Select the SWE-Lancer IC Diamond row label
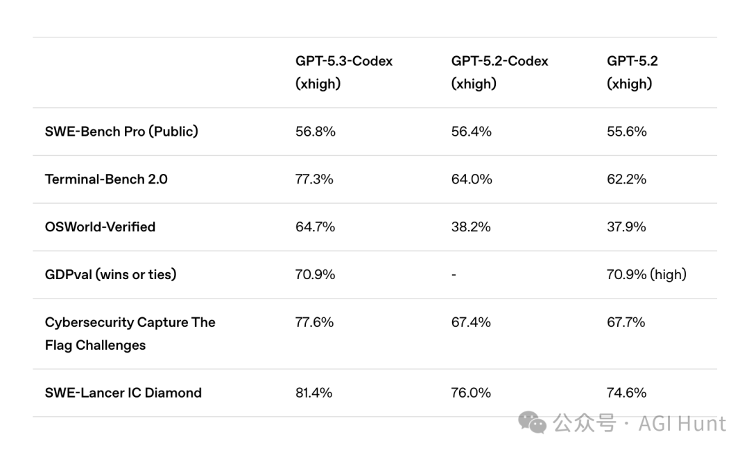Screen dimensions: 749x453 (123, 393)
